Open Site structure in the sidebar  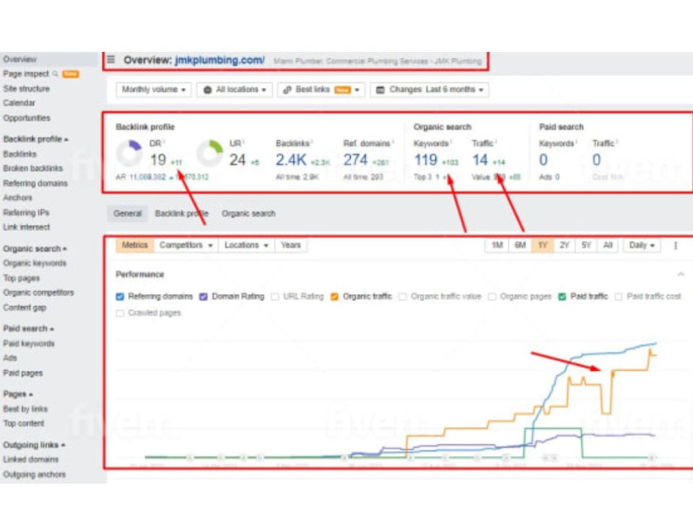[26, 89]
